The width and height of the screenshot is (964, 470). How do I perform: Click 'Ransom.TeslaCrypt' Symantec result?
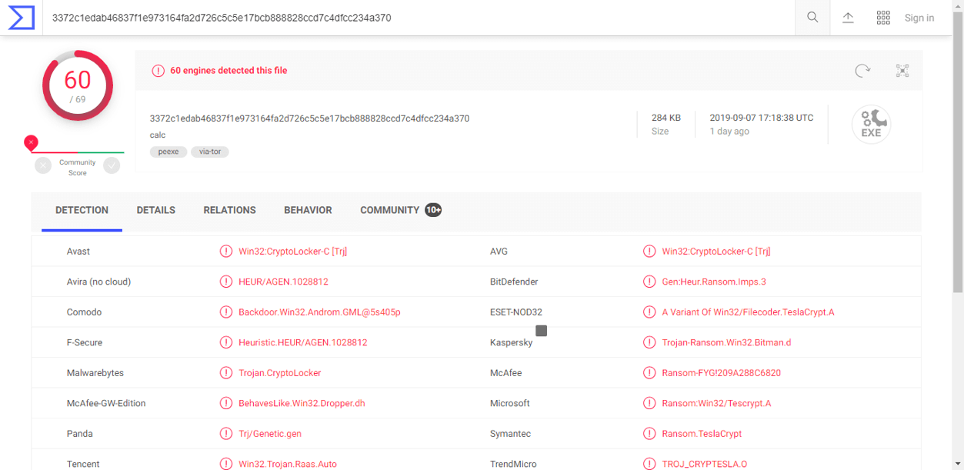pos(702,434)
